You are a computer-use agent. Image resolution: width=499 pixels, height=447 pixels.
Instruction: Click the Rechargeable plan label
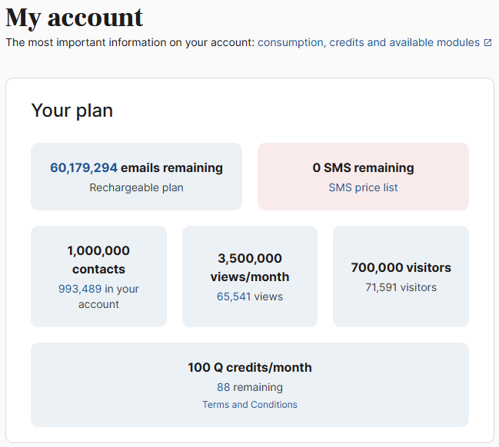(x=137, y=187)
